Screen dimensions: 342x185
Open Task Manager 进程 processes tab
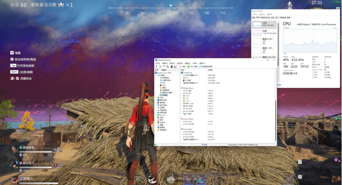click(253, 18)
